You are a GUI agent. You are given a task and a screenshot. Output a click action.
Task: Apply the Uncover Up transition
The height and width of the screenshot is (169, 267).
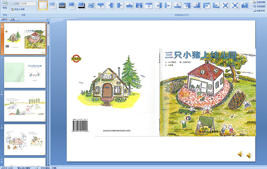(177, 5)
